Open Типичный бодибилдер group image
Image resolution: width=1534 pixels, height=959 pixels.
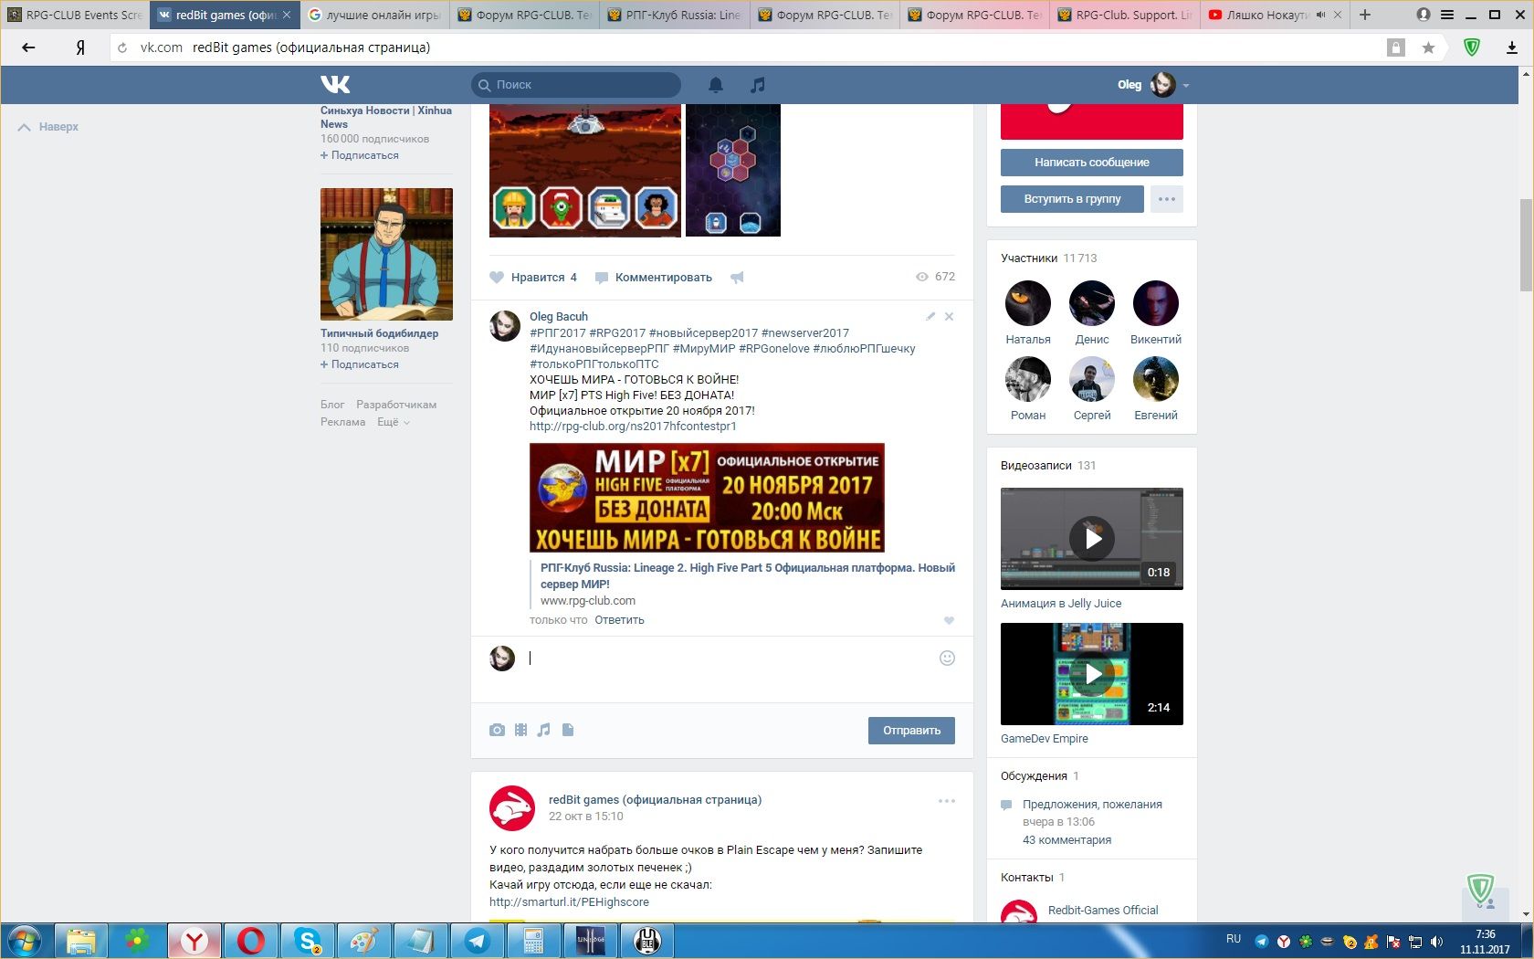tap(386, 254)
